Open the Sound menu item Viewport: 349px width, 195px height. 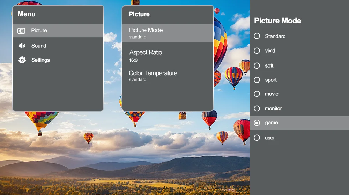point(39,46)
